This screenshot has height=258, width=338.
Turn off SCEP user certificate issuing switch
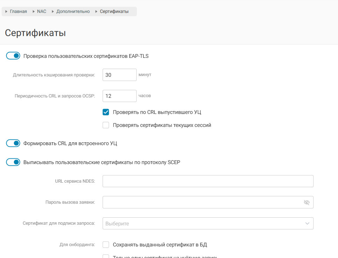[13, 162]
